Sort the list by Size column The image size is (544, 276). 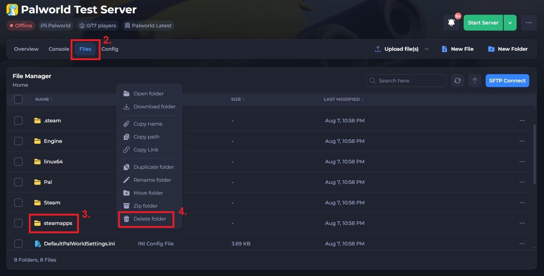[238, 99]
